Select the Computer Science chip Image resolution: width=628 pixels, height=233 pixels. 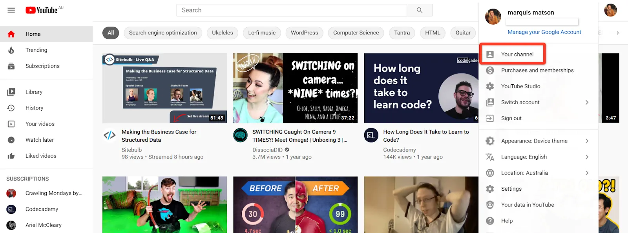click(356, 33)
